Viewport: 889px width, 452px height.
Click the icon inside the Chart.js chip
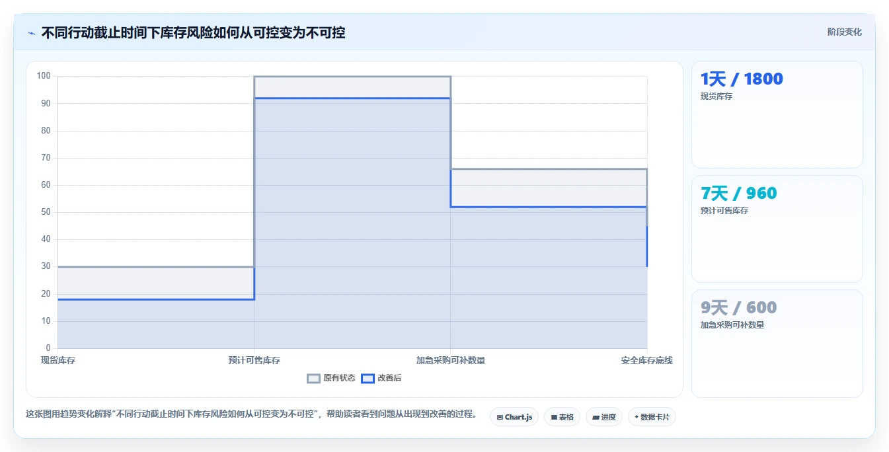tap(500, 418)
